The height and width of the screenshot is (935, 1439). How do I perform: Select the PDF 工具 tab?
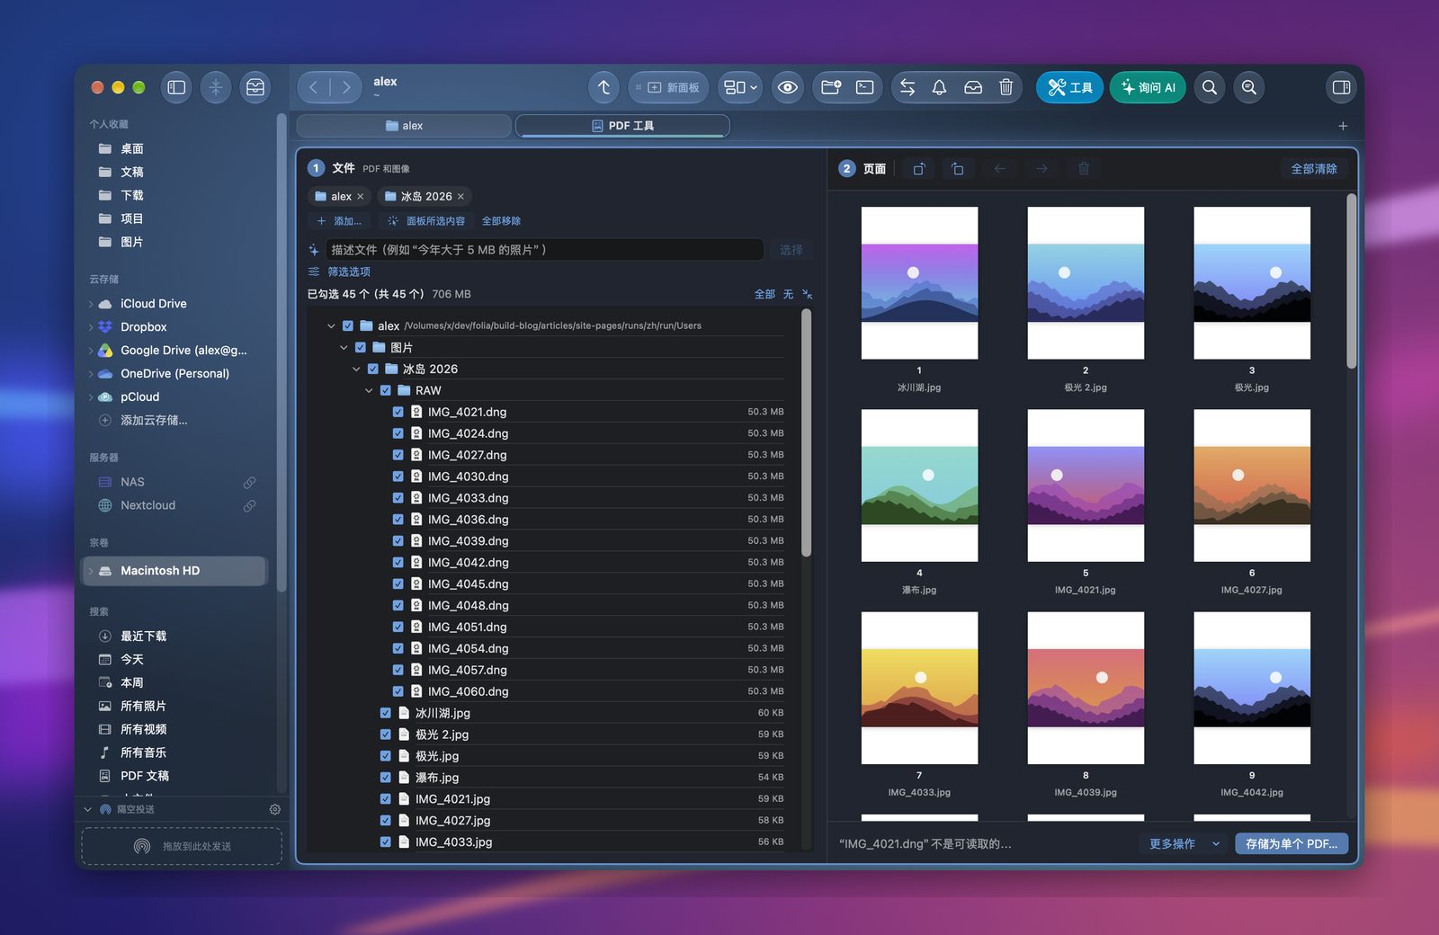(622, 126)
